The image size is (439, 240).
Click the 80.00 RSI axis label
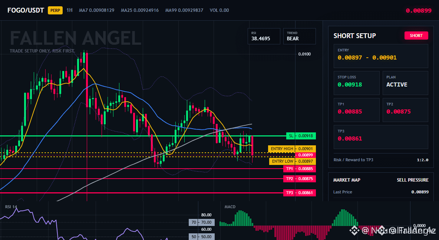pos(207,215)
